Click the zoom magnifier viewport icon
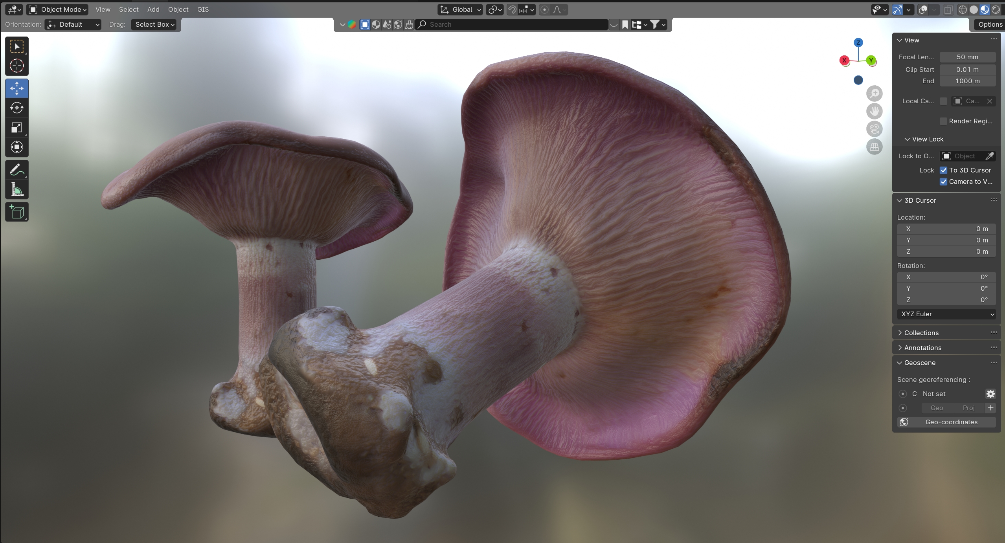Screen dimensions: 1005x543 tap(874, 94)
